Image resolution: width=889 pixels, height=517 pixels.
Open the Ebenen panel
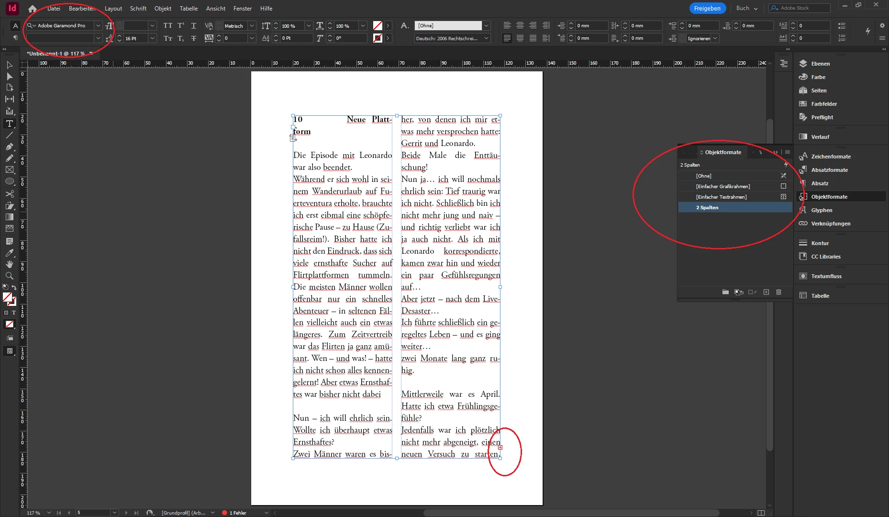pos(820,64)
